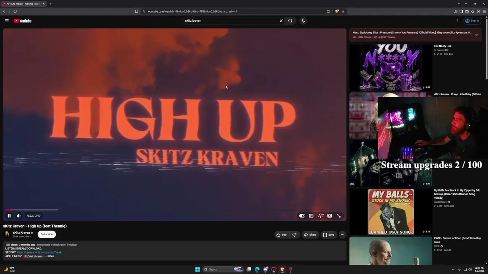The width and height of the screenshot is (488, 274).
Task: Open the Windows Start menu
Action: pyautogui.click(x=197, y=269)
